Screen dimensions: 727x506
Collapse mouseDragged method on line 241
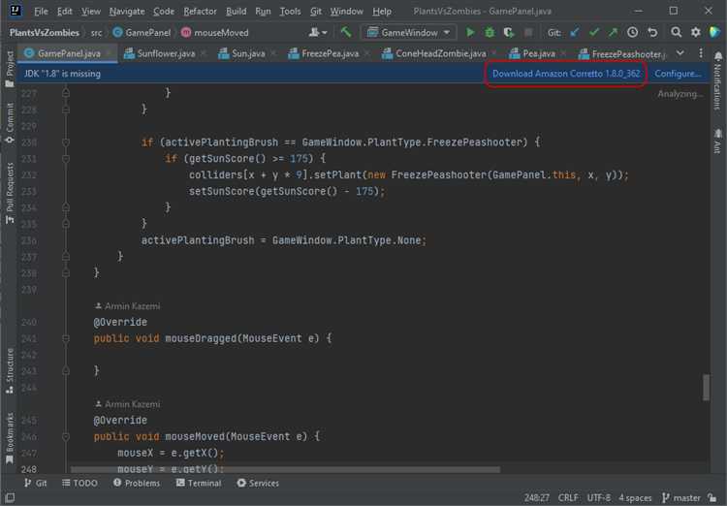(x=66, y=338)
